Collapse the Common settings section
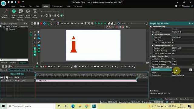This screenshot has height=109, width=194. (x=151, y=27)
